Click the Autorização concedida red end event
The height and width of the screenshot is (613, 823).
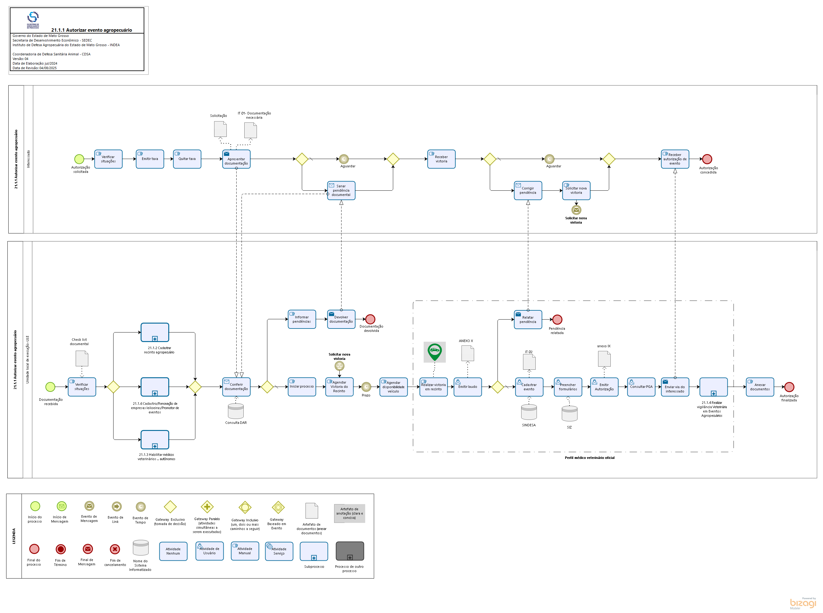(707, 159)
